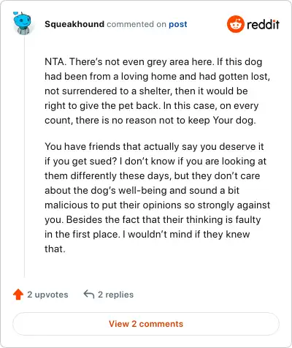
Task: Select the "View 2 comments" button
Action: click(x=146, y=324)
